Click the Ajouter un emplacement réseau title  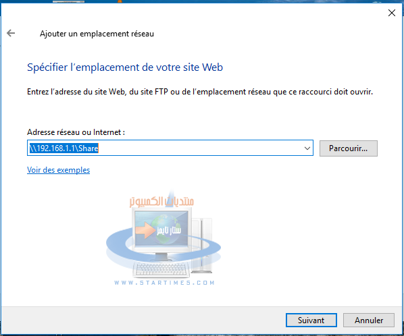pyautogui.click(x=97, y=34)
